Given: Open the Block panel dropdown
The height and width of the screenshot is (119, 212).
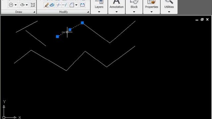Looking at the screenshot, I should 134,12.
